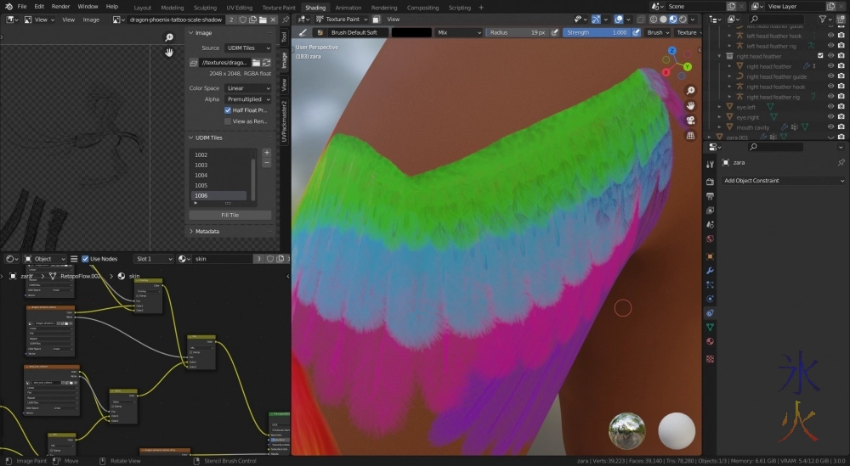The height and width of the screenshot is (466, 850).
Task: Click the pan hand icon in 3D viewport
Action: click(x=691, y=105)
